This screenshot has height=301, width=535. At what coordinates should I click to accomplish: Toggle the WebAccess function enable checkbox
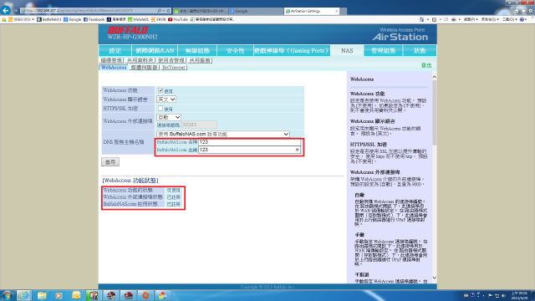click(160, 90)
